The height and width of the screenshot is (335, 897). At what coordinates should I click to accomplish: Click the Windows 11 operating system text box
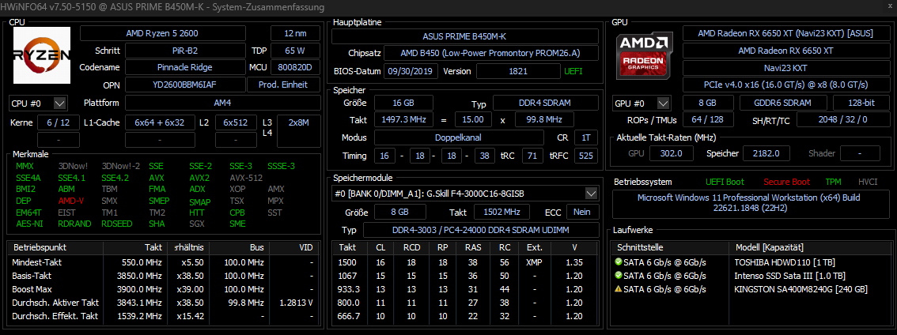coord(749,202)
